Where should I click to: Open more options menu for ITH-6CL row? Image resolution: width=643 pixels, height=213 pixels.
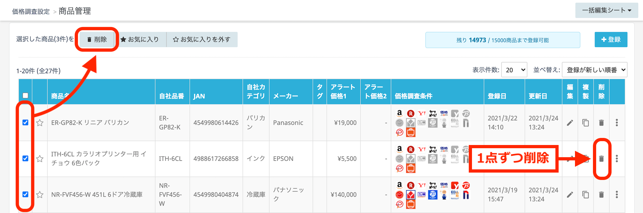(617, 158)
